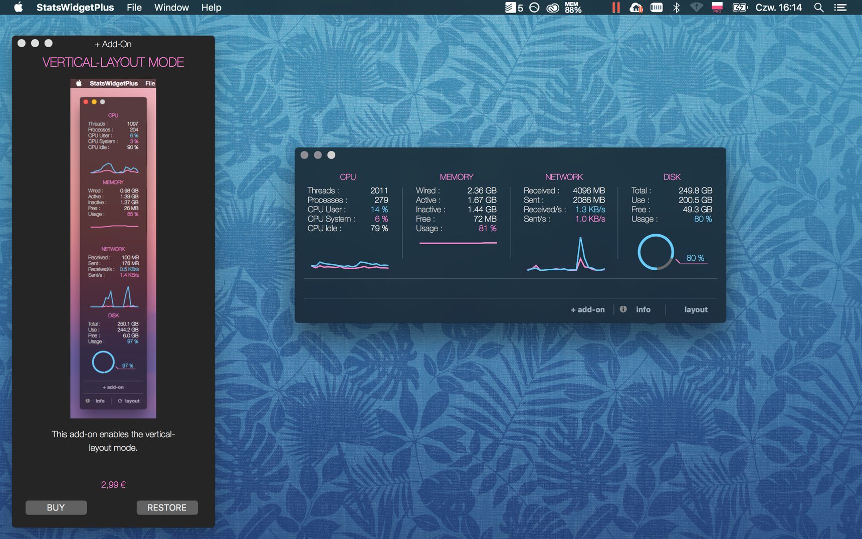Click the Processes value 279
Viewport: 862px width, 539px height.
(381, 200)
